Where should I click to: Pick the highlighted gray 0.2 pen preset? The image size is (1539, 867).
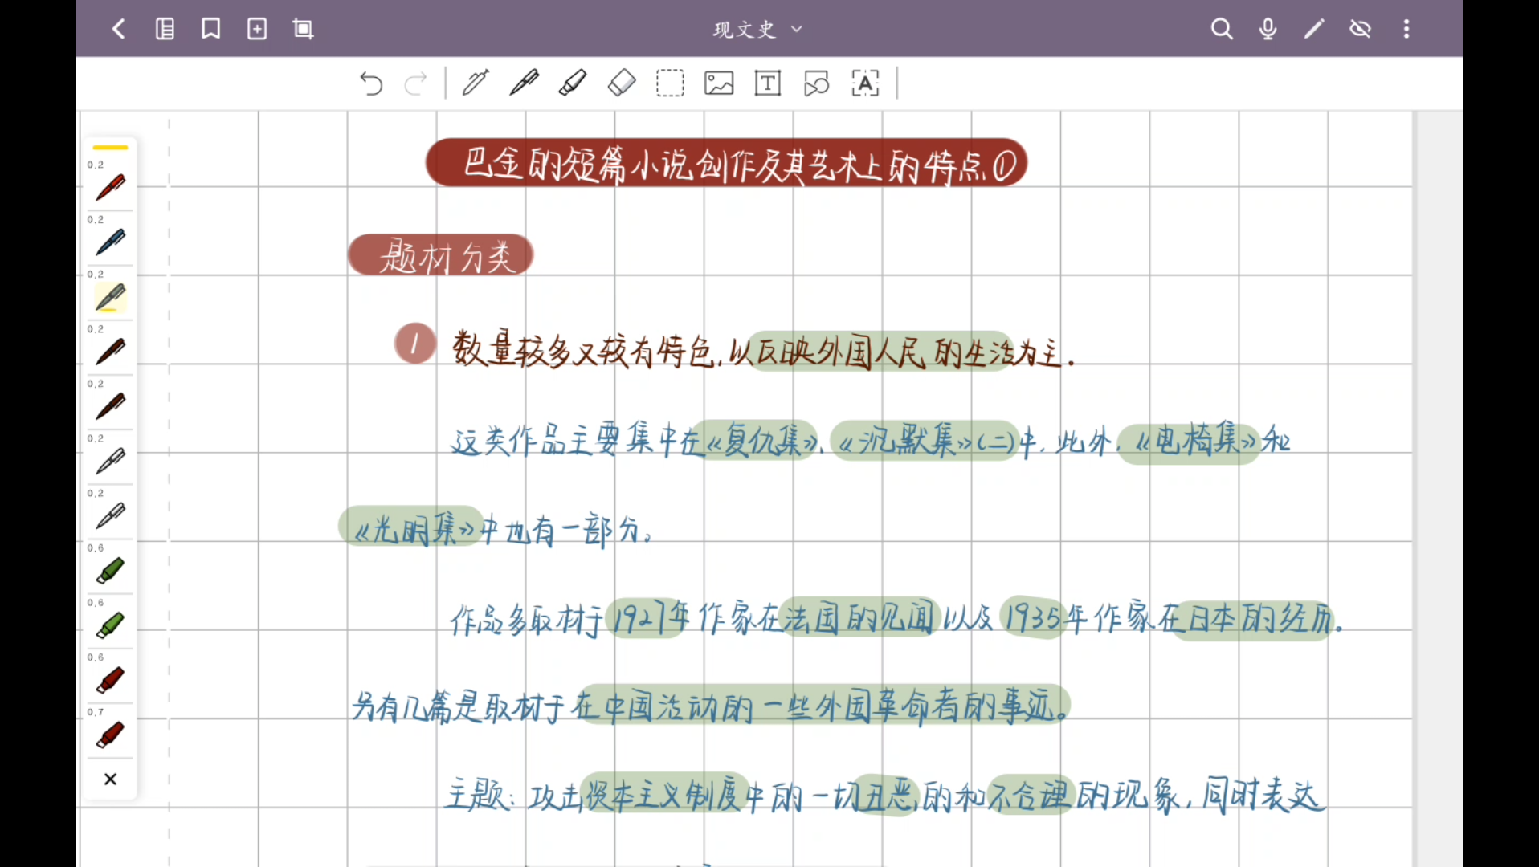tap(110, 297)
